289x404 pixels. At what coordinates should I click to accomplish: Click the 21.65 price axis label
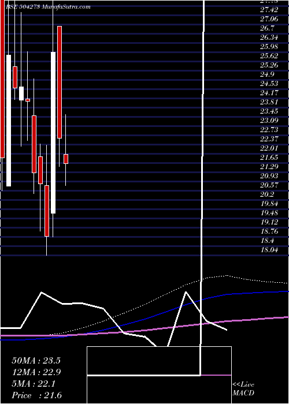tap(269, 158)
